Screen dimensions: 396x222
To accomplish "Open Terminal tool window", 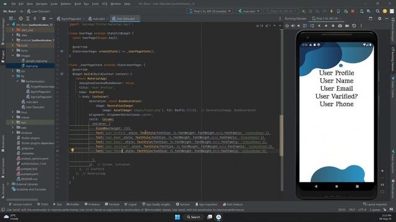I will (x=112, y=204).
